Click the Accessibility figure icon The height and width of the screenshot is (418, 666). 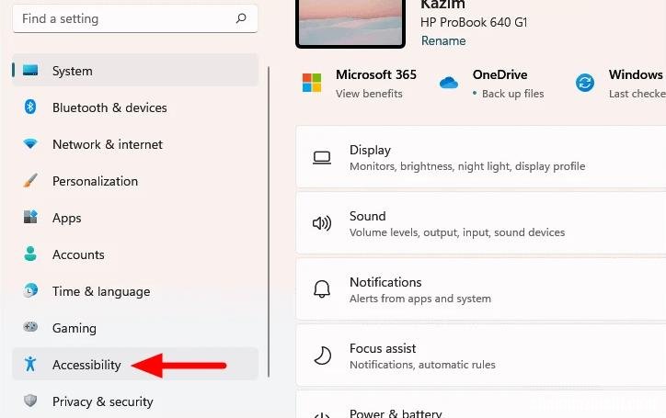click(30, 364)
